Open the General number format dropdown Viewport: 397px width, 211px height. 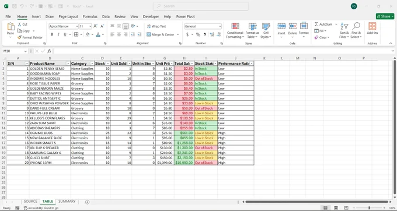(x=220, y=26)
